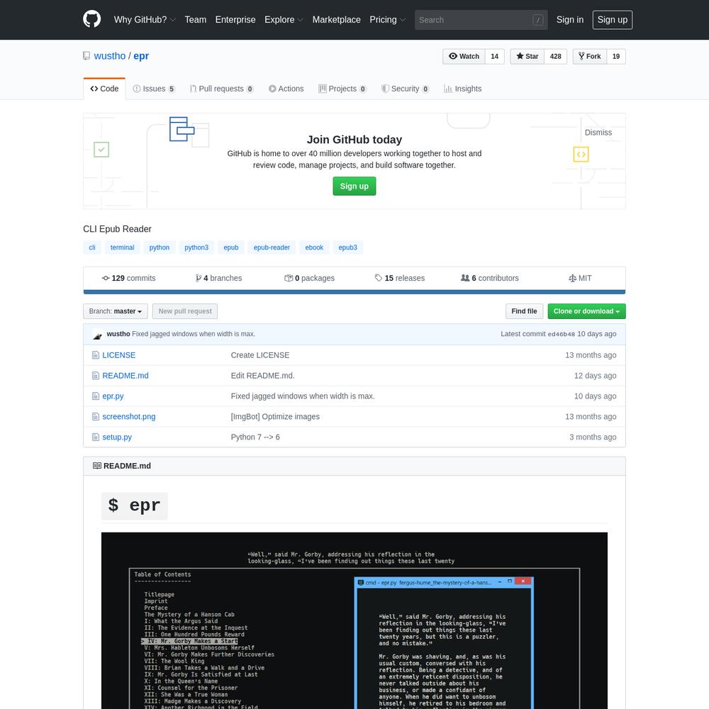Image resolution: width=709 pixels, height=709 pixels.
Task: Click the README terminal screenshot image
Action: tap(354, 621)
